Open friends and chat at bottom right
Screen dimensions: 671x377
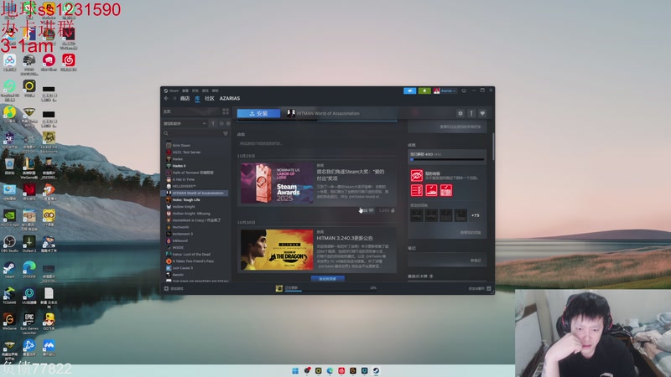tap(480, 288)
